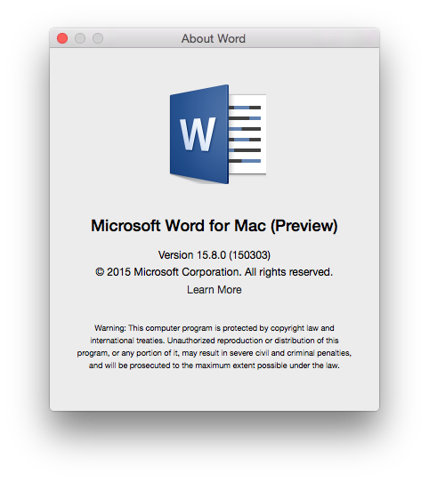
Task: Click the '© 2015 Microsoft Corporation' copyright line
Action: click(x=214, y=272)
